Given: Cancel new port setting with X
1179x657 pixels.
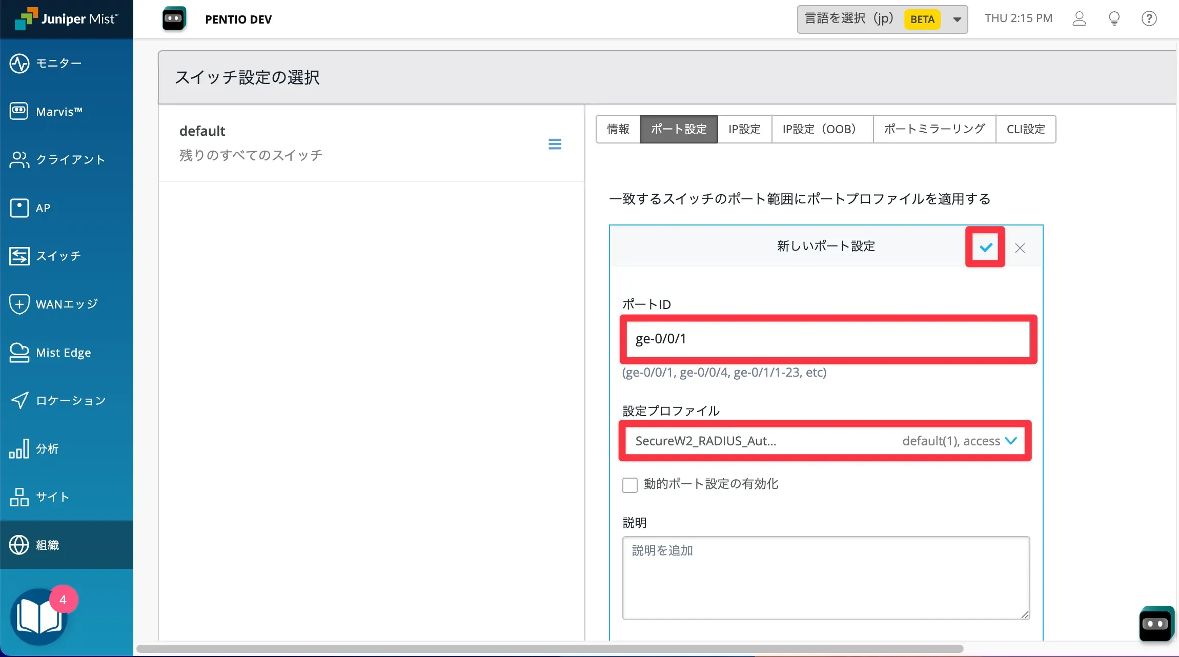Looking at the screenshot, I should 1020,248.
